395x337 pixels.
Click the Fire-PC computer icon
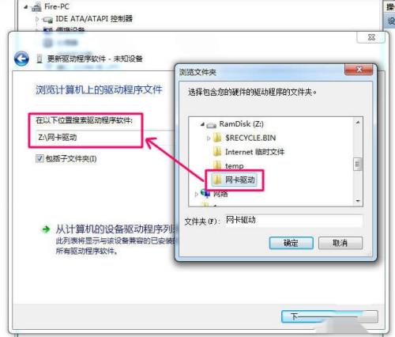click(36, 7)
